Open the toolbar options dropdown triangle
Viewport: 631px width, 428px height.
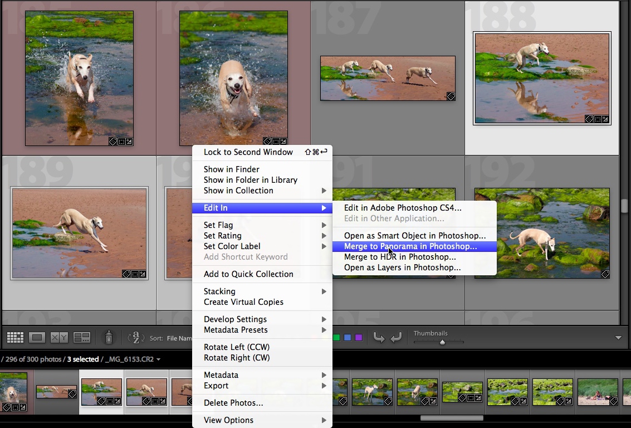click(618, 338)
